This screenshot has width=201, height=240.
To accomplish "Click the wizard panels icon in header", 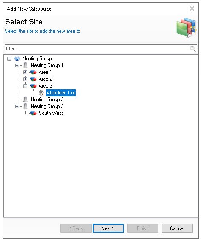I will tap(187, 28).
